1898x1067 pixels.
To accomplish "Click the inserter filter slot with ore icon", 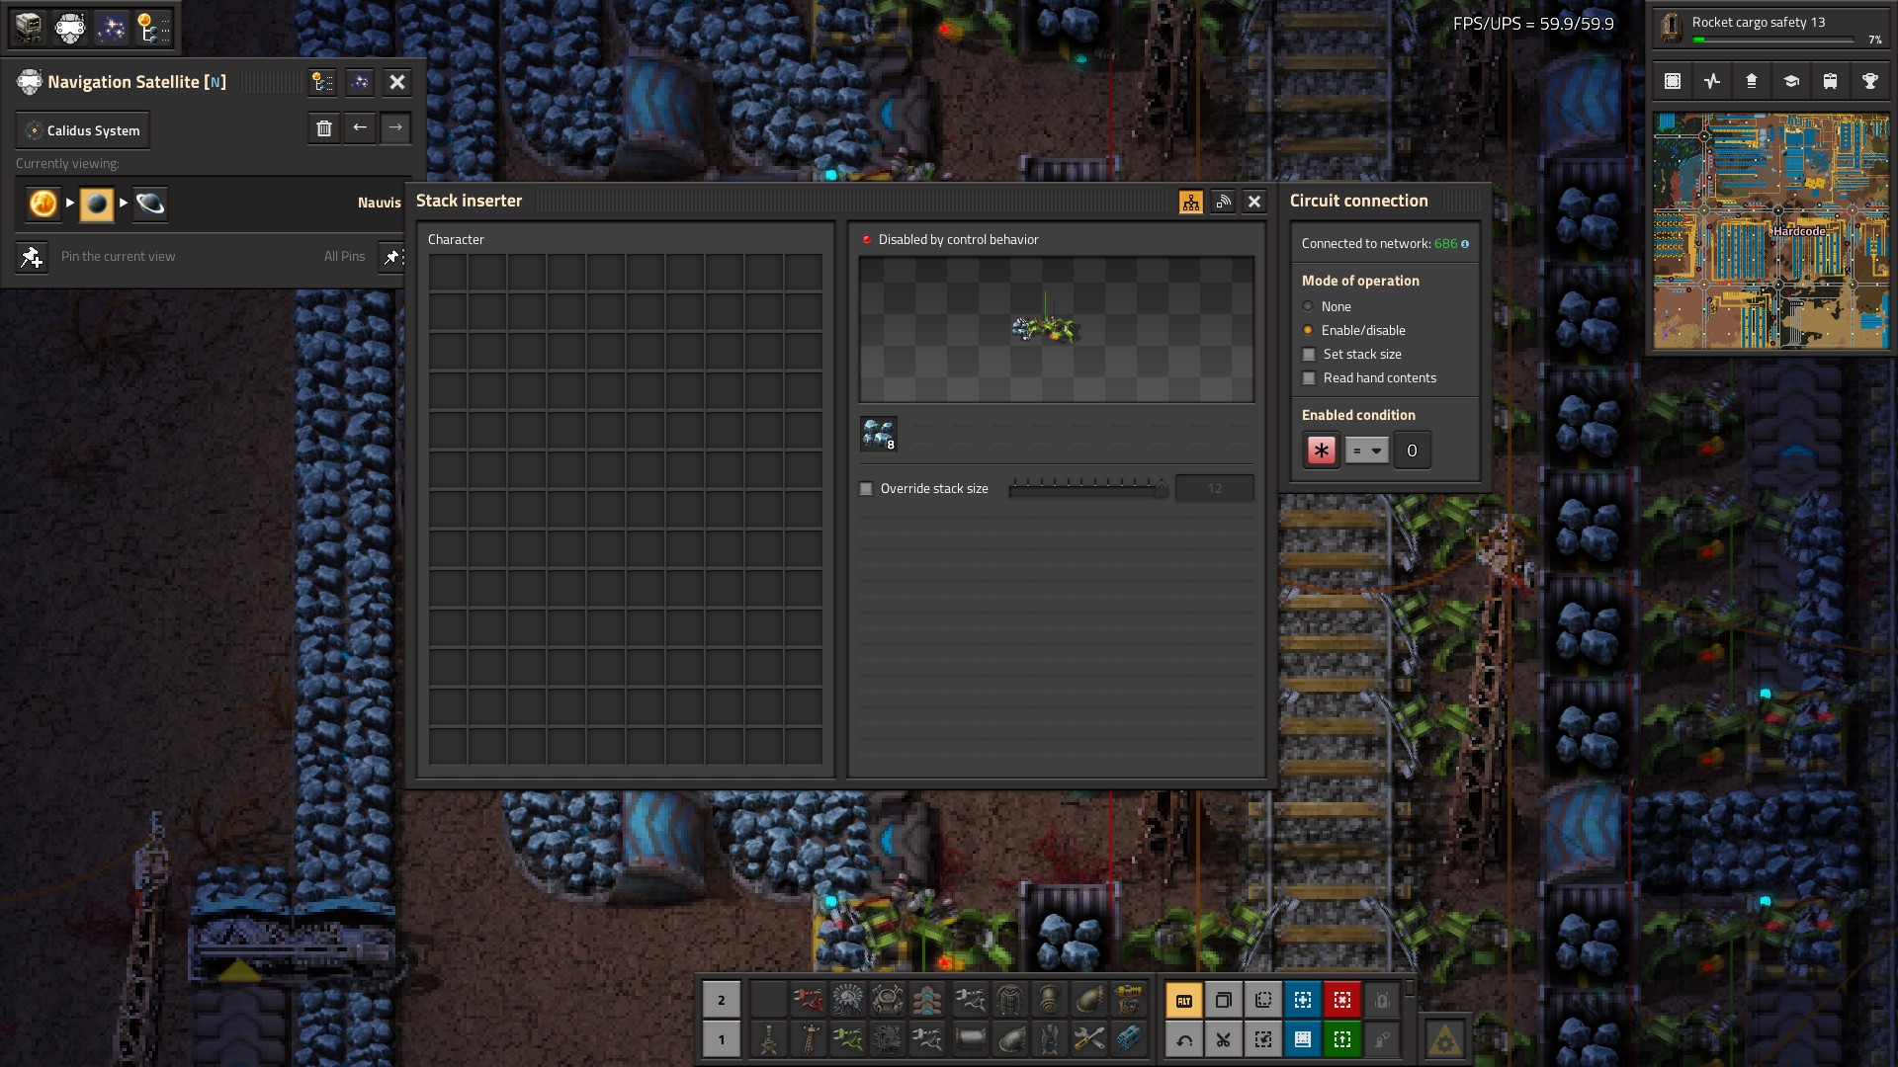I will pyautogui.click(x=879, y=434).
